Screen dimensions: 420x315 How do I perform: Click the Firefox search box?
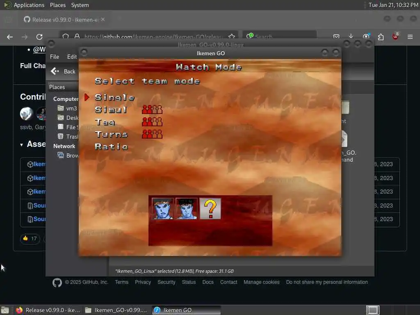(x=280, y=37)
